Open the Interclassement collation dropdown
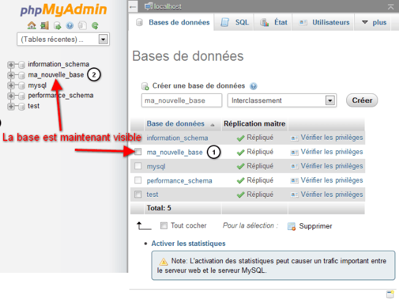Screen dimensions: 399x306 coord(282,101)
